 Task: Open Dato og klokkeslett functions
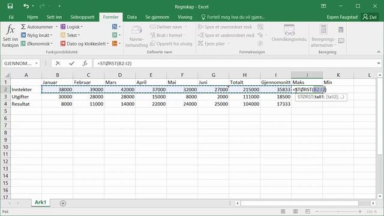(85, 44)
